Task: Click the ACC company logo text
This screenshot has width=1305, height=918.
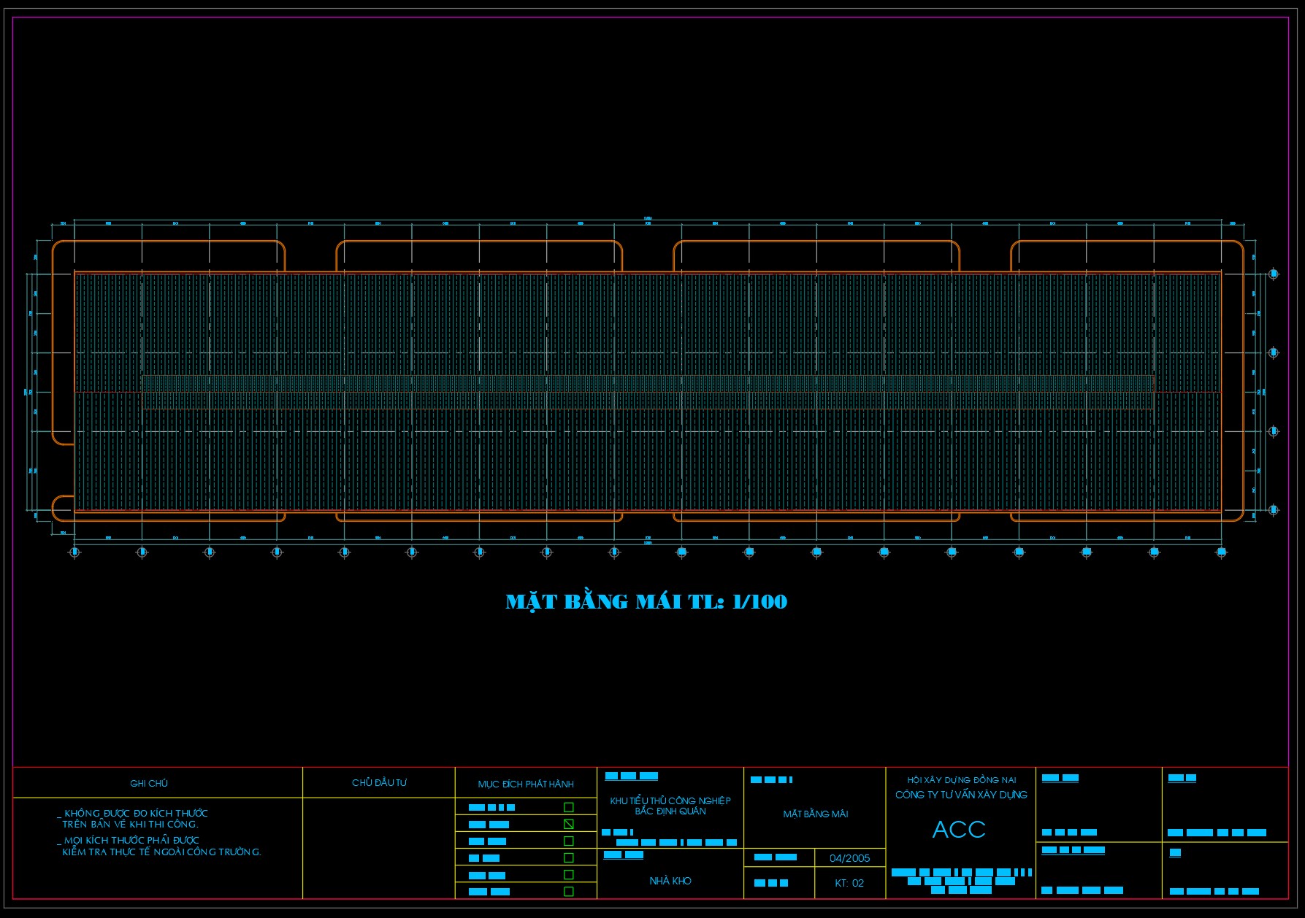Action: (959, 829)
